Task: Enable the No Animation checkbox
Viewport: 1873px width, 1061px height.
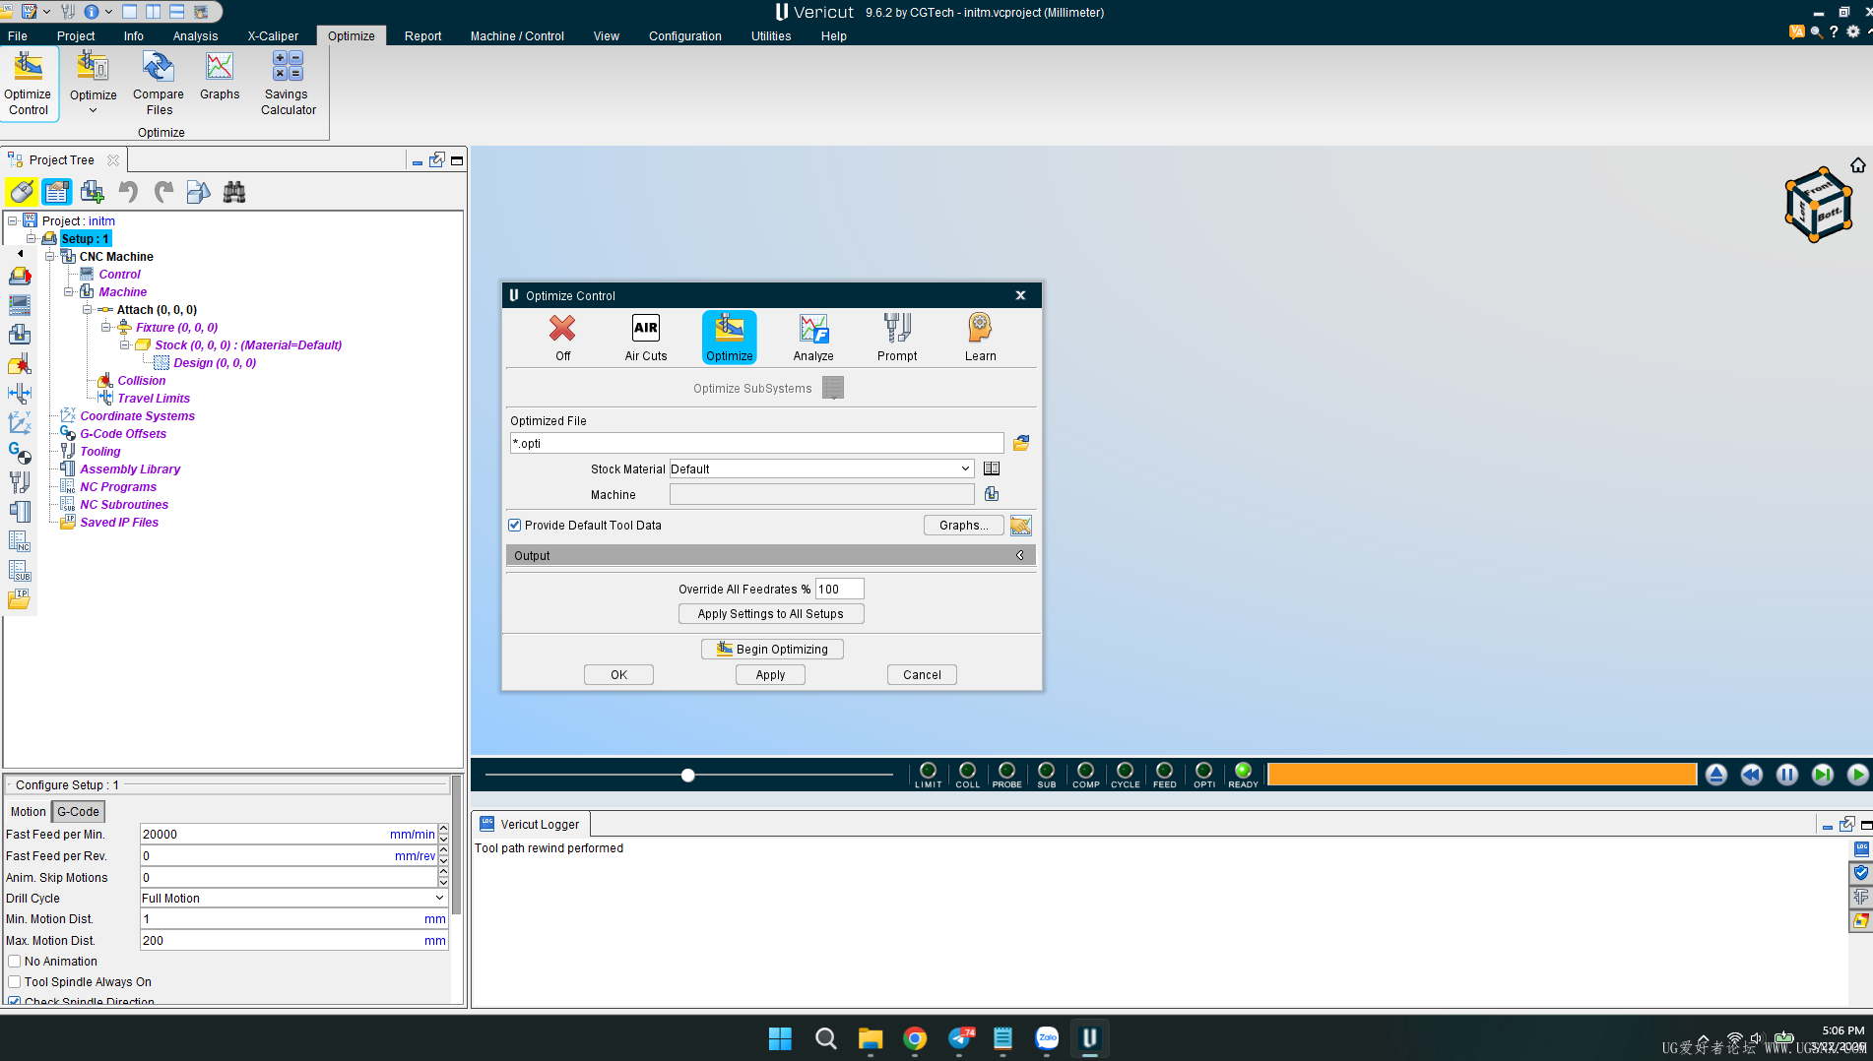Action: (14, 961)
